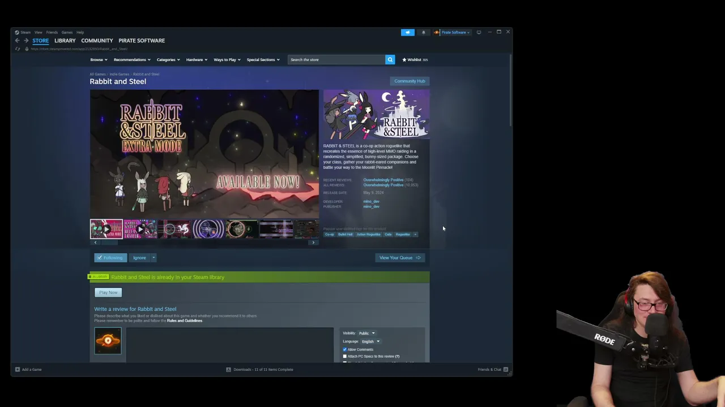Open the Ignore options dropdown arrow
The width and height of the screenshot is (725, 407).
pyautogui.click(x=153, y=258)
